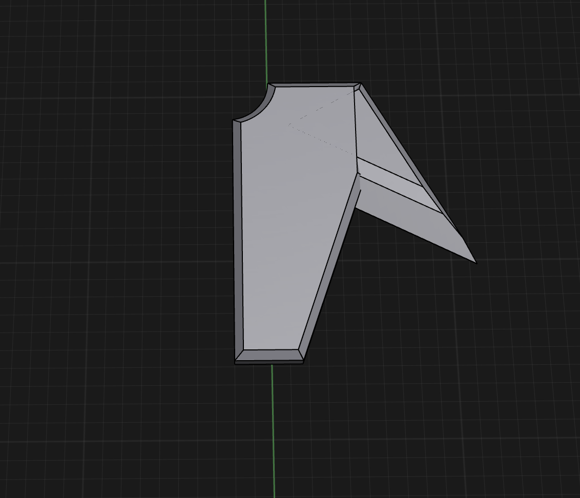580x498 pixels.
Task: Click the curved notch bevel of the mesh
Action: (259, 107)
